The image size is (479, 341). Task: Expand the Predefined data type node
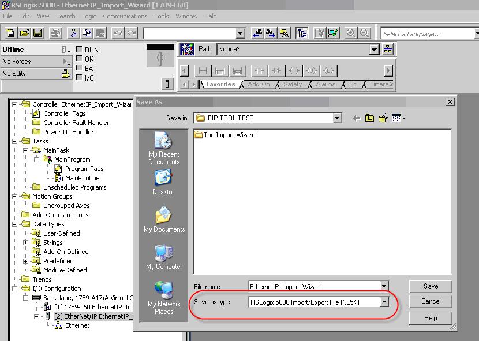pos(25,261)
